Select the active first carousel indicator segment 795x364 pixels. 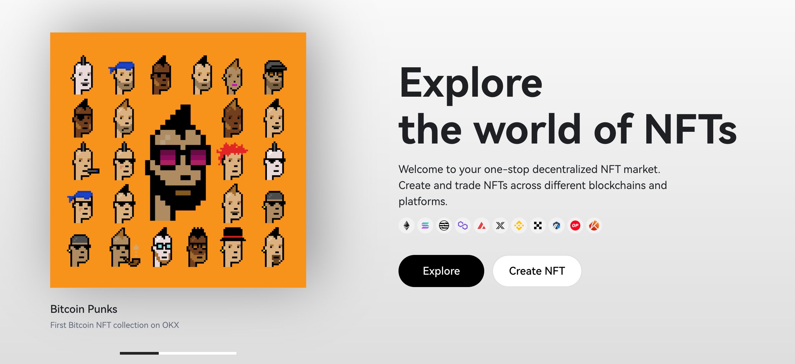[x=139, y=353]
